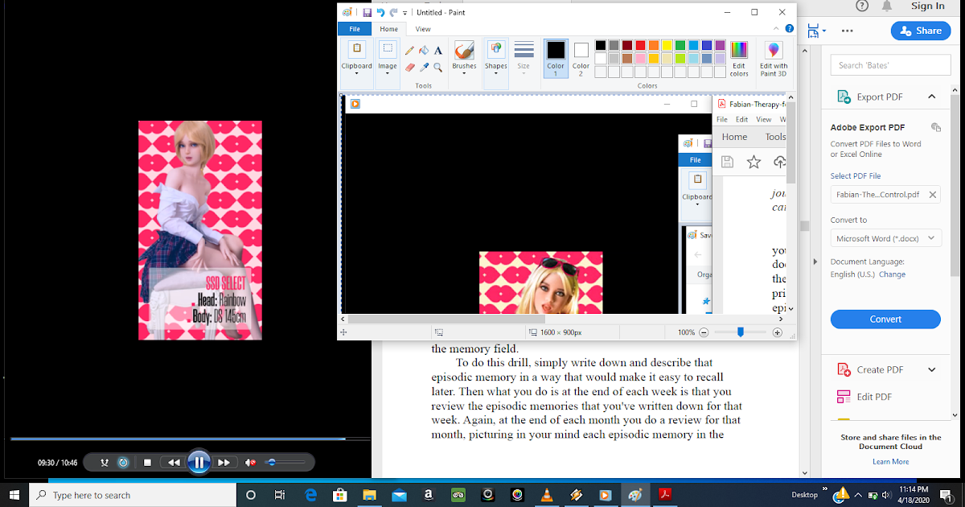Click the zoom out minus button in Paint
Viewport: 965px width, 507px height.
704,332
